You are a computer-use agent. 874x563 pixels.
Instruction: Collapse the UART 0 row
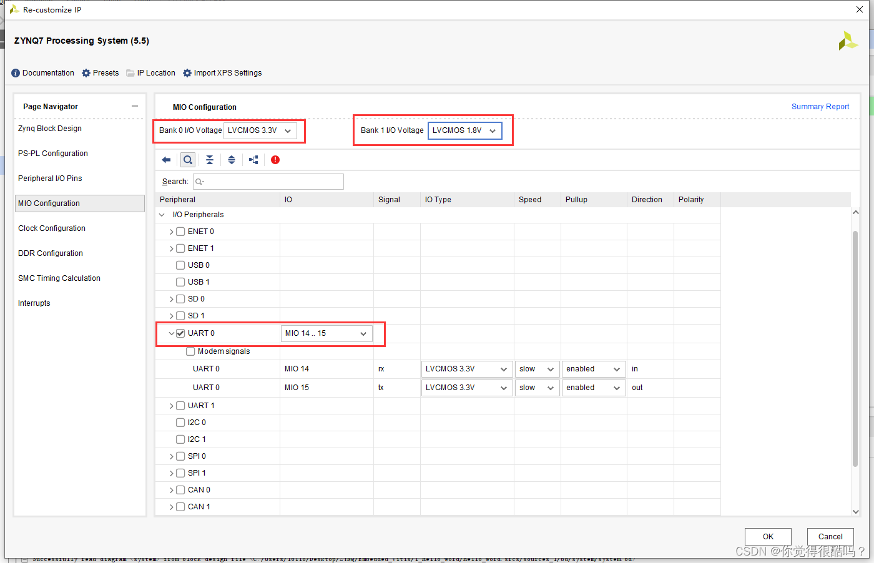pos(172,333)
